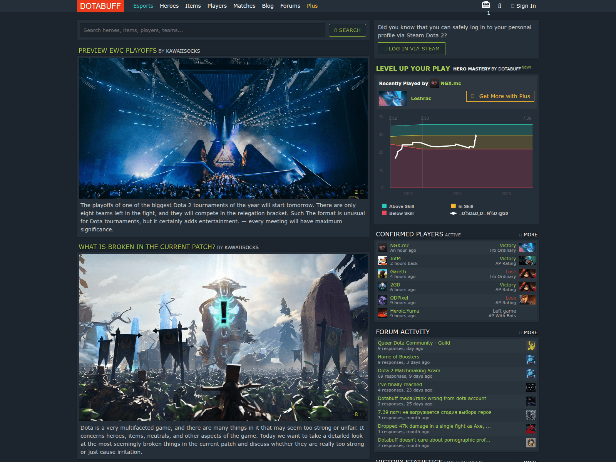Open NGX.mc player avatar in Confirmed Players

382,248
